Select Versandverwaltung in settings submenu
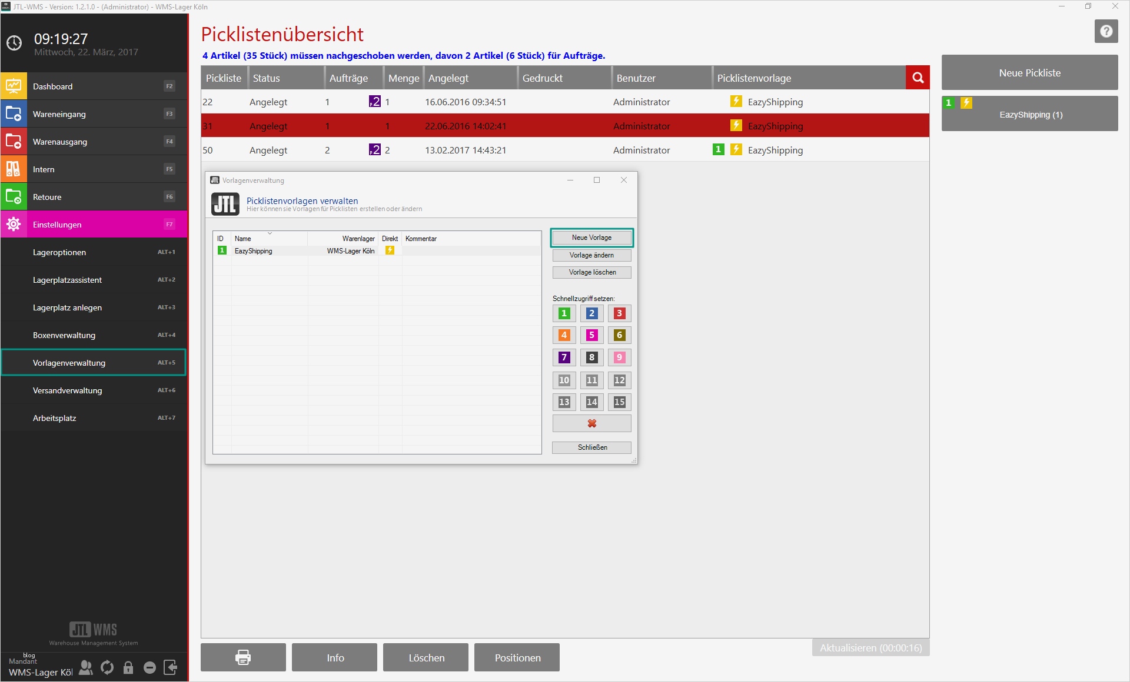 tap(94, 390)
